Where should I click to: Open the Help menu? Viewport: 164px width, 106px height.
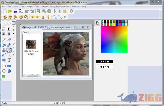(x=84, y=7)
